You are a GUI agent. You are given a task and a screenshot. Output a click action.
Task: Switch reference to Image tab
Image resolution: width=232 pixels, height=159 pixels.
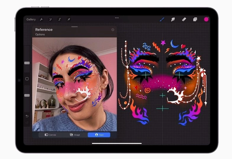pos(75,135)
